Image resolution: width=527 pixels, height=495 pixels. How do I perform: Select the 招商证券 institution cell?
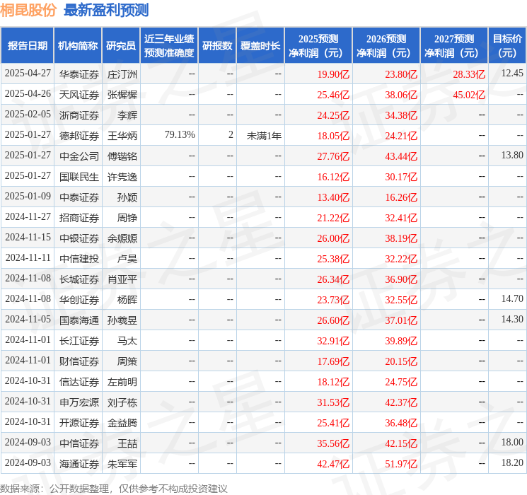point(79,217)
